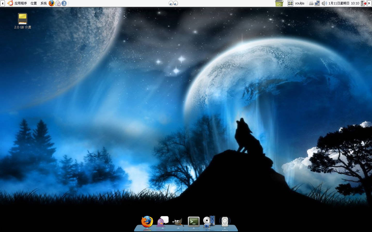
Task: Open the Applications (应用程序) menu
Action: pos(17,3)
